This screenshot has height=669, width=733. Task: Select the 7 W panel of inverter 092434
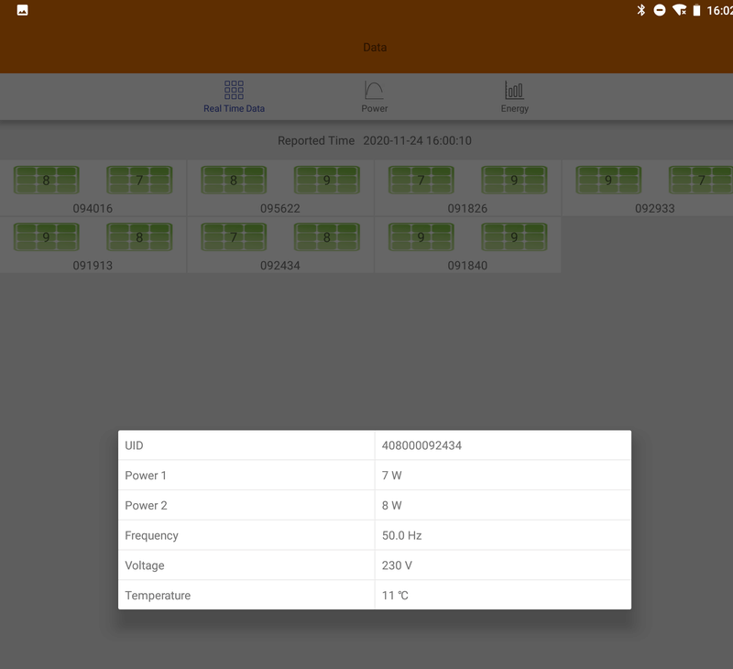click(x=234, y=237)
